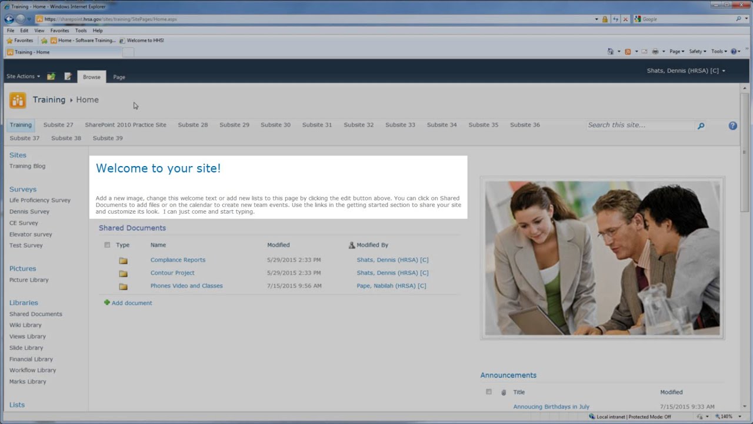Click the blue SharePoint help question mark
753x424 pixels.
(732, 125)
